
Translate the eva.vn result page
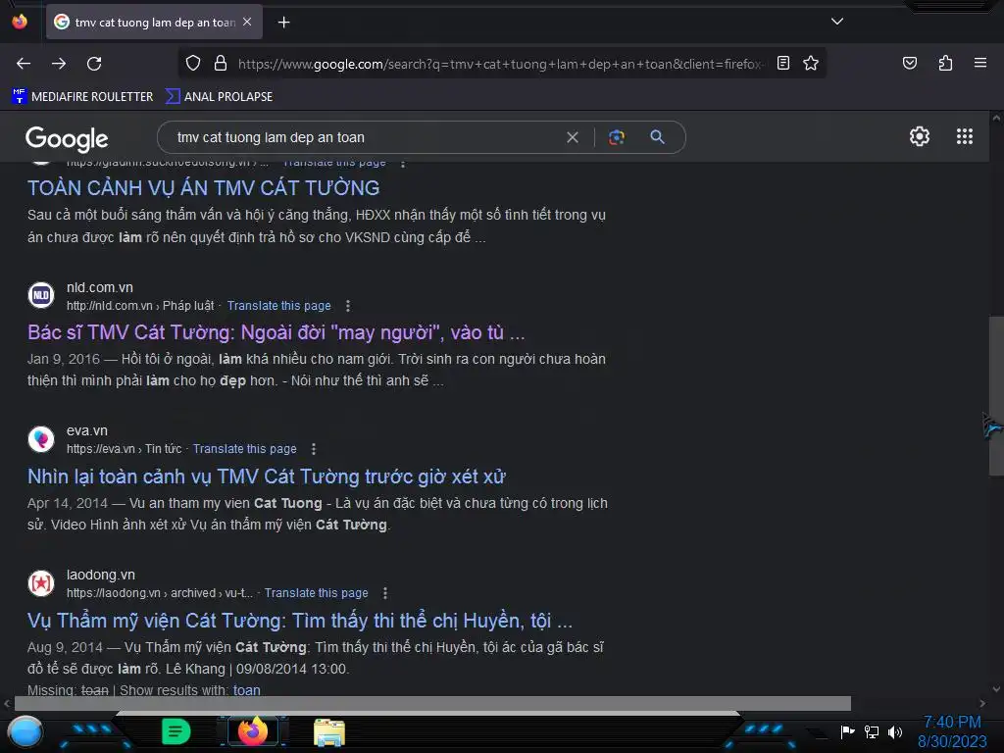click(x=244, y=449)
